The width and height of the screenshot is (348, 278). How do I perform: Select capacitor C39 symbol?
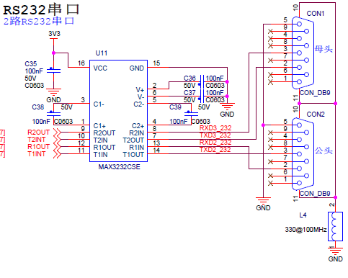tap(191, 113)
